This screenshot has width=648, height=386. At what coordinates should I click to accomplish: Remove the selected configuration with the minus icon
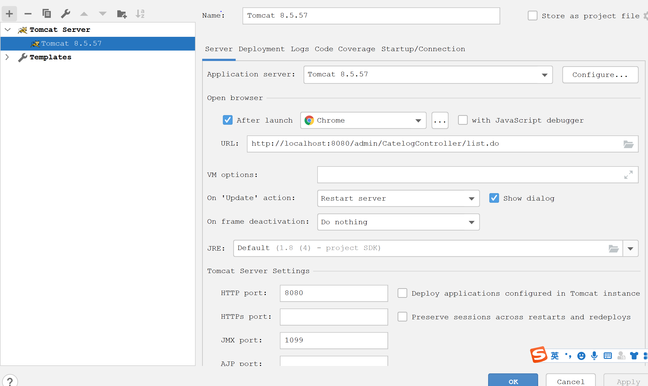[28, 14]
